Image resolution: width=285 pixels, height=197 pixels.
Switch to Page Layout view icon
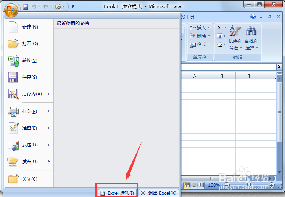coord(194,185)
